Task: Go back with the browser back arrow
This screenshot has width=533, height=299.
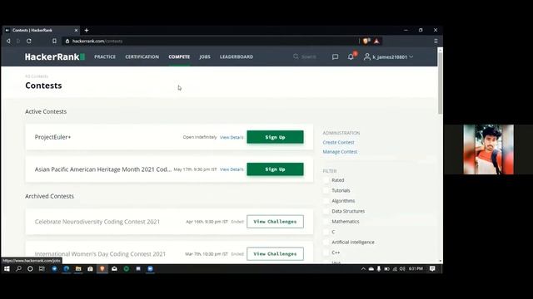Action: click(x=8, y=41)
